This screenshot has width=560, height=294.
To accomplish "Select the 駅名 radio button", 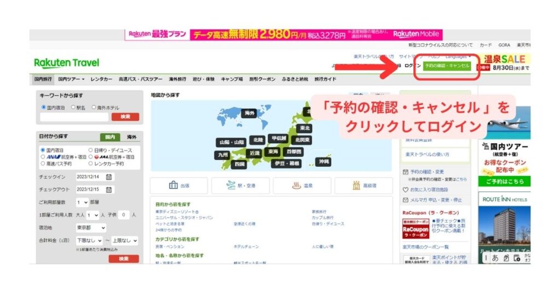I will 73,107.
